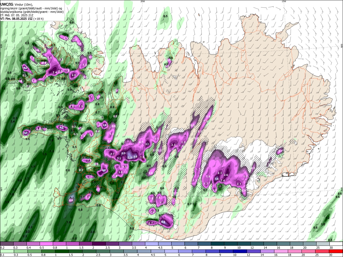Click the '20W' longitude label
343x257 pixels.
143,1
